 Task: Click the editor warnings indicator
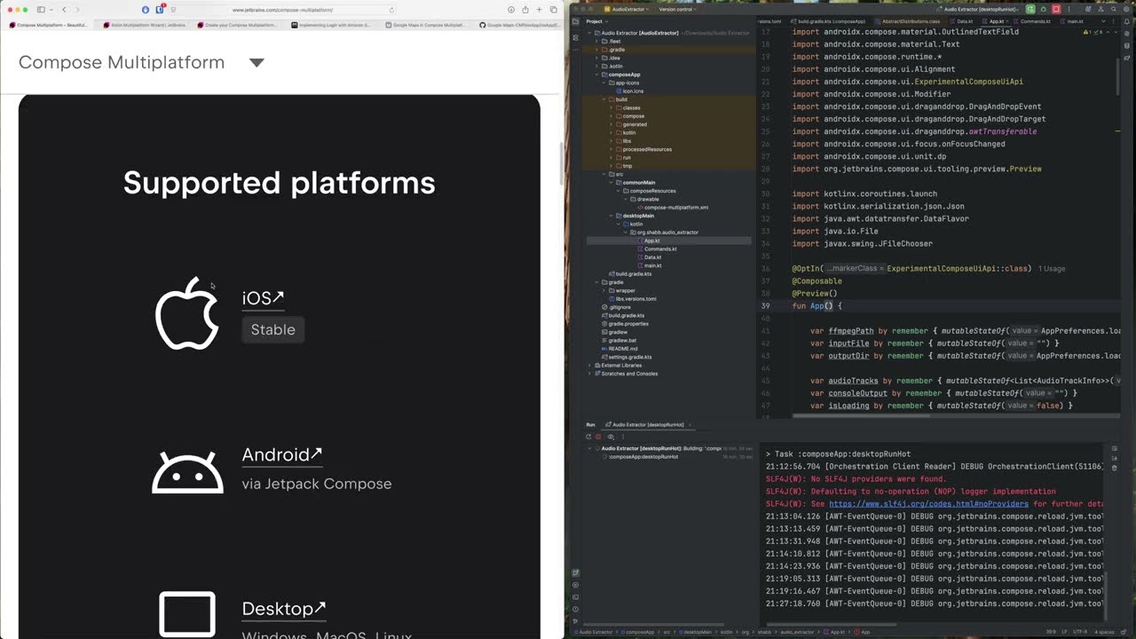click(1091, 32)
